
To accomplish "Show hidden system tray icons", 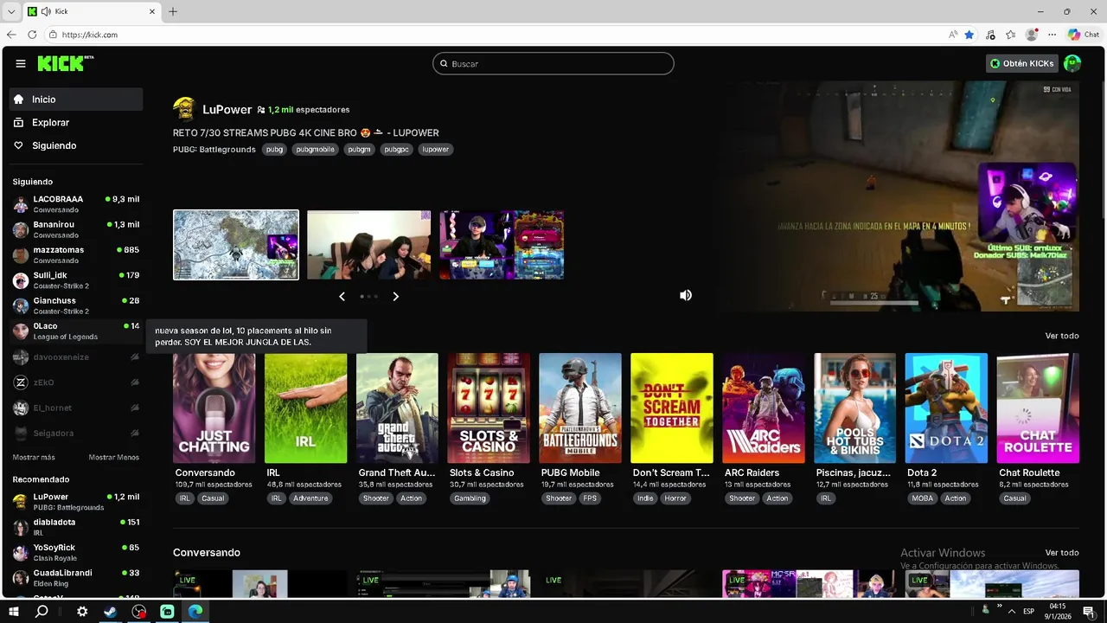I will tap(1012, 612).
